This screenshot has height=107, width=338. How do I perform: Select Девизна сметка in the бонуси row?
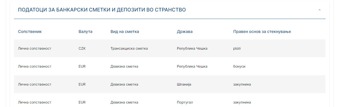[124, 66]
